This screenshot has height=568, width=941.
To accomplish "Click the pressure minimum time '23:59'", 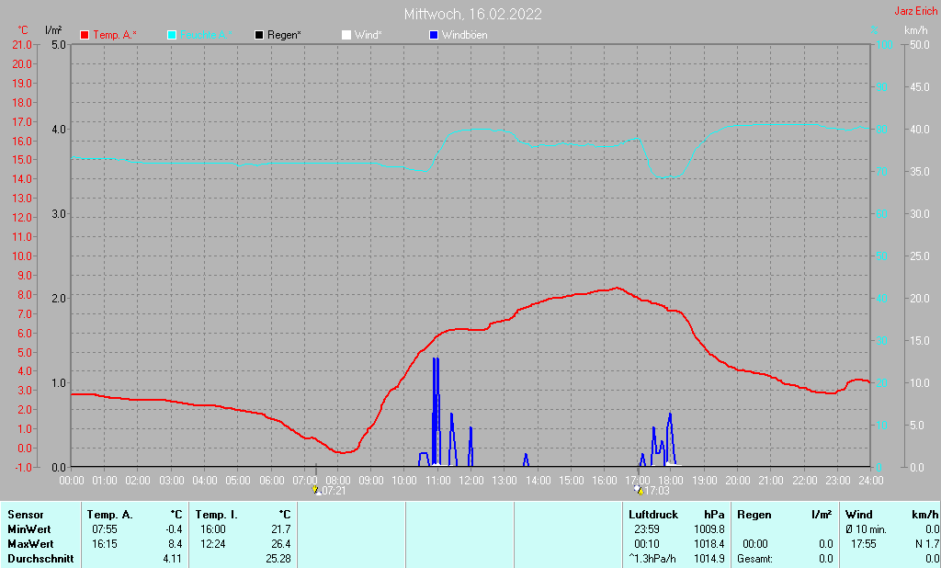I will click(646, 529).
